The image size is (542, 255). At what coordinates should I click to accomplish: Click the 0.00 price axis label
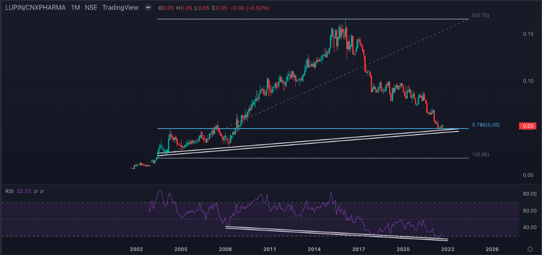point(528,175)
